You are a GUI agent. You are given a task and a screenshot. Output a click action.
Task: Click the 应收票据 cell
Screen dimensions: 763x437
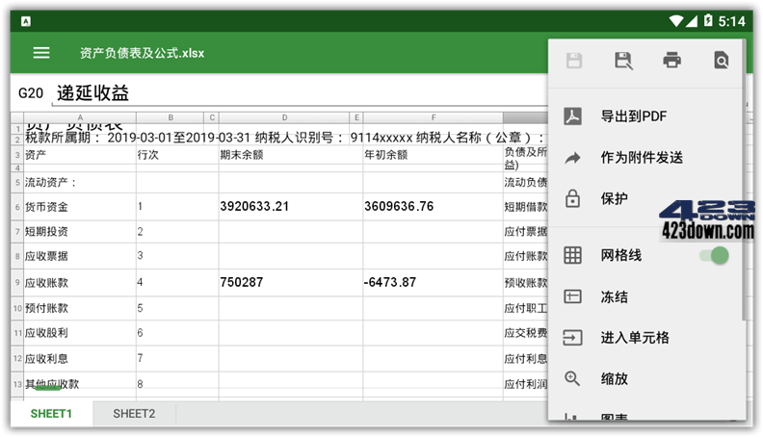(80, 256)
